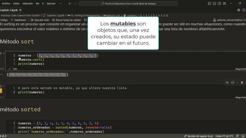Delete cell with trash icon
Viewport: 246px width, 138px height.
tap(242, 83)
